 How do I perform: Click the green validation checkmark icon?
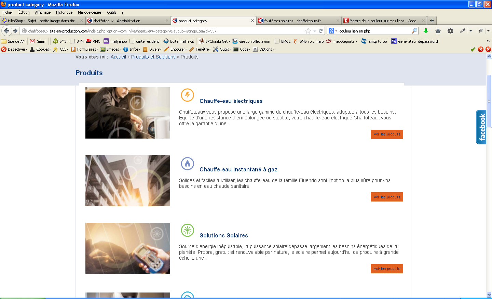[473, 49]
